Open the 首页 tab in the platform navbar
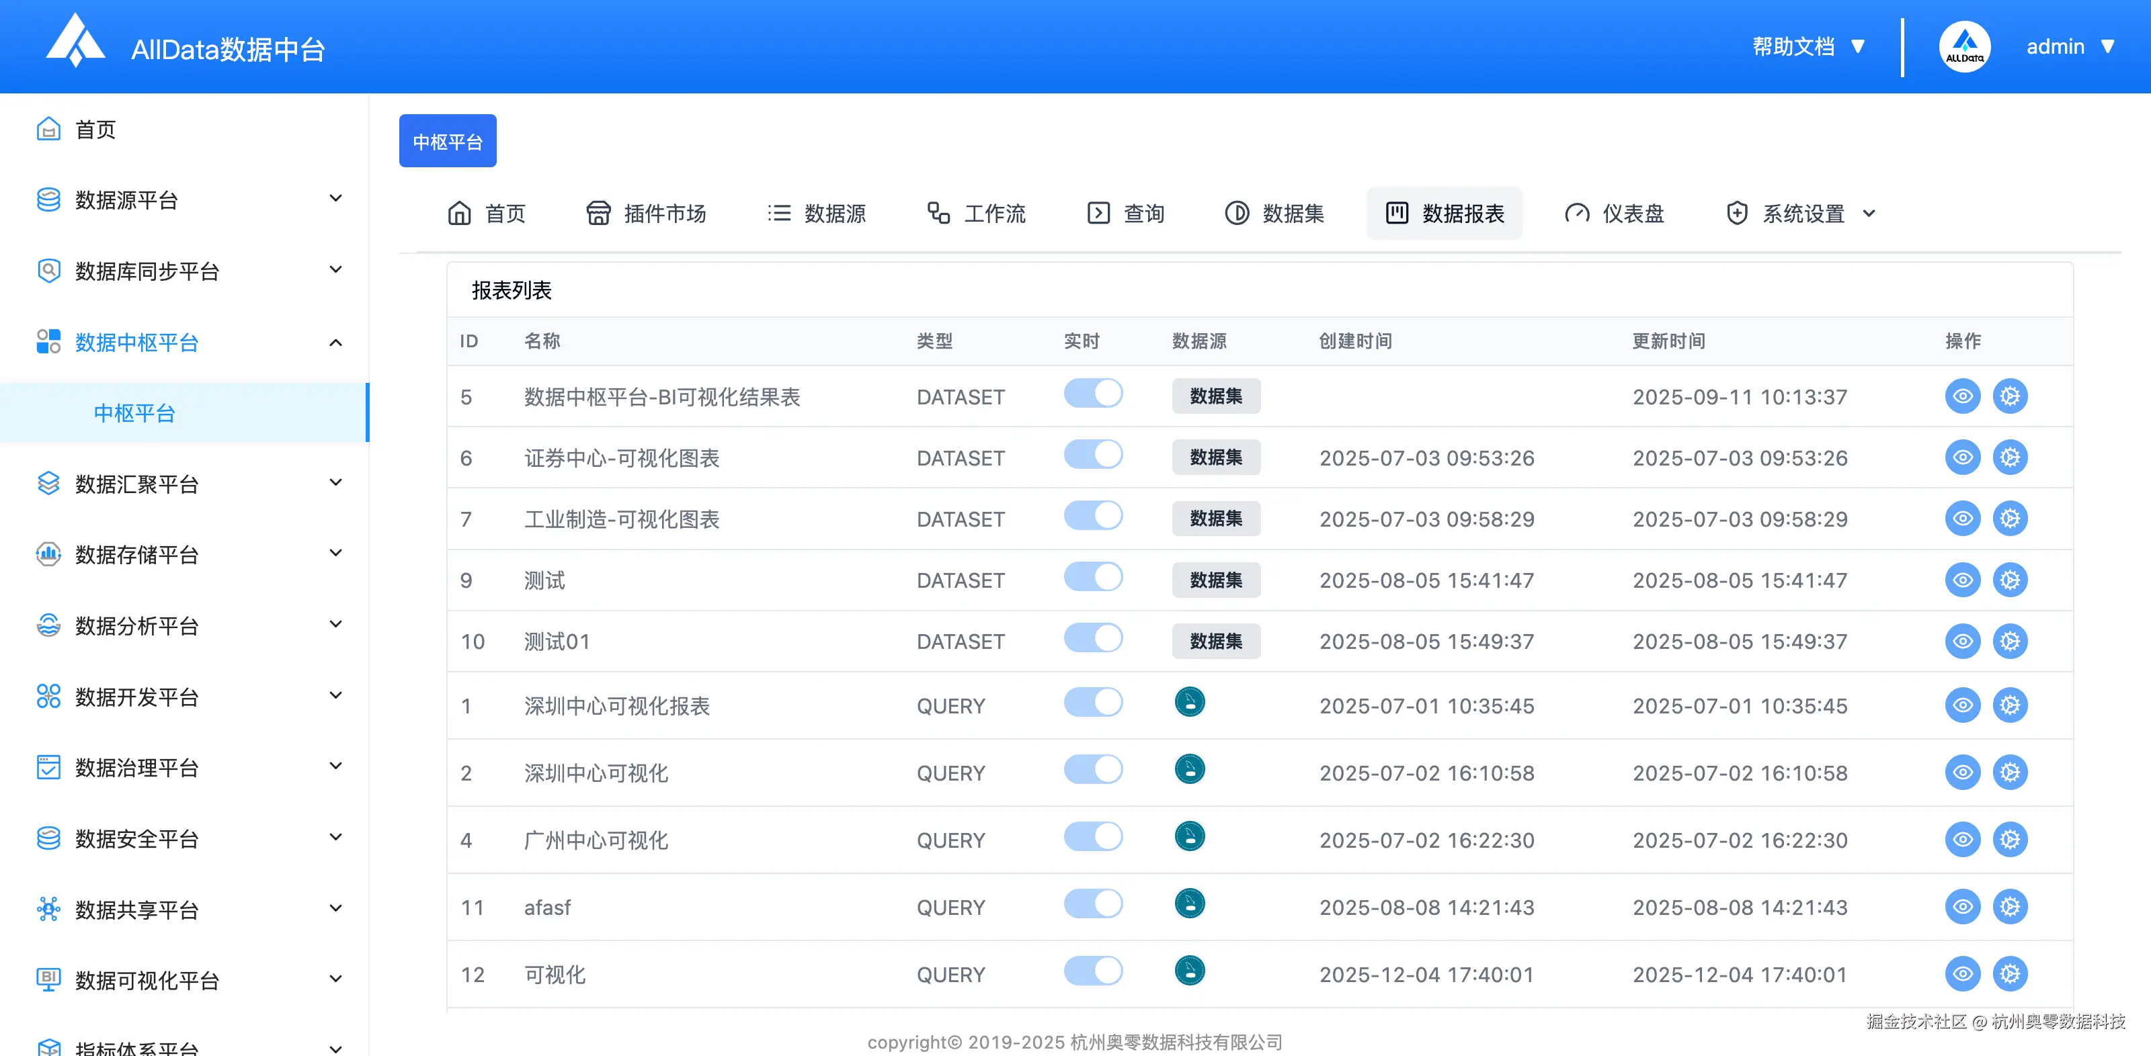 (487, 213)
